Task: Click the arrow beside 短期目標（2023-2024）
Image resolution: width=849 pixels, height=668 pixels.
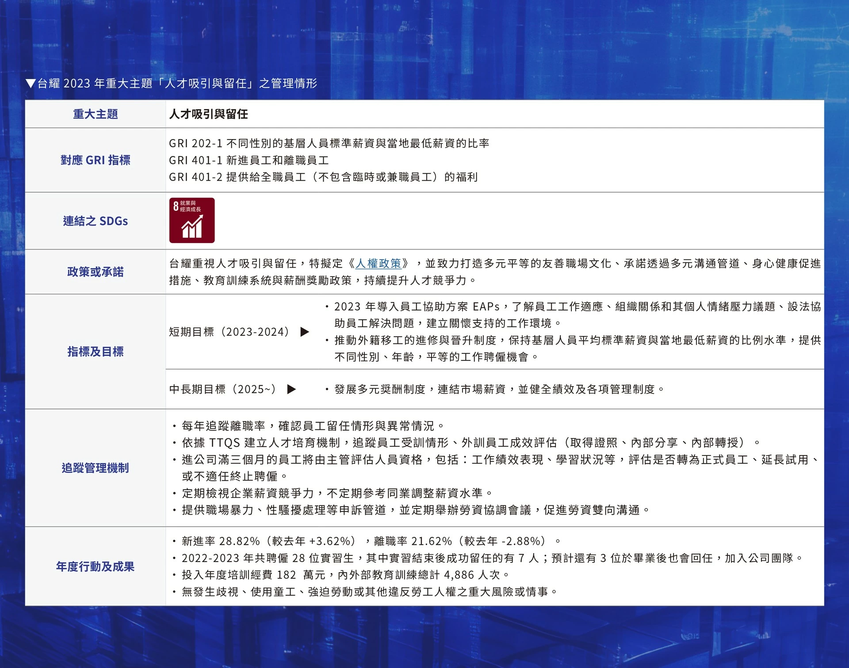Action: [304, 332]
